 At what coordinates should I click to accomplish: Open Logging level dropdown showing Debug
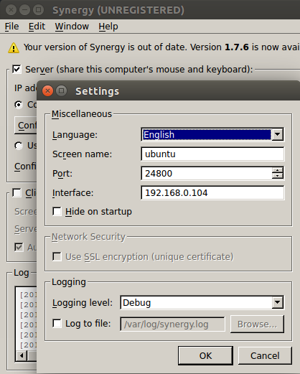(202, 303)
